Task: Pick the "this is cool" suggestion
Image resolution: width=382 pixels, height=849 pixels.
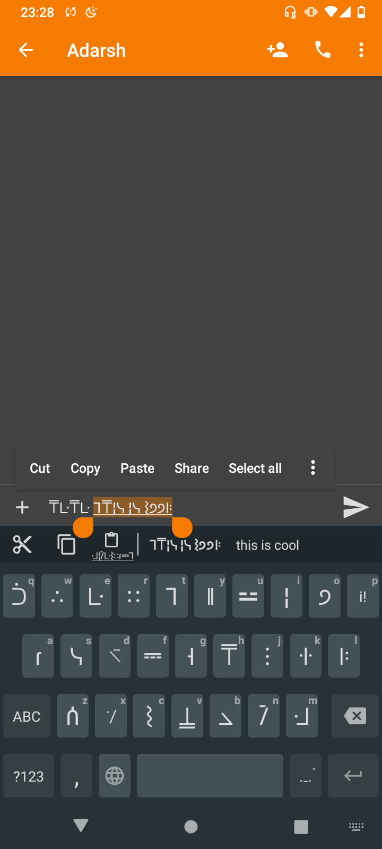Action: [267, 545]
